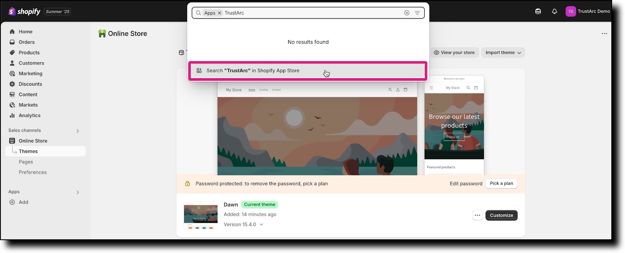Click the green Online Store page header icon
Image resolution: width=625 pixels, height=253 pixels.
[102, 34]
